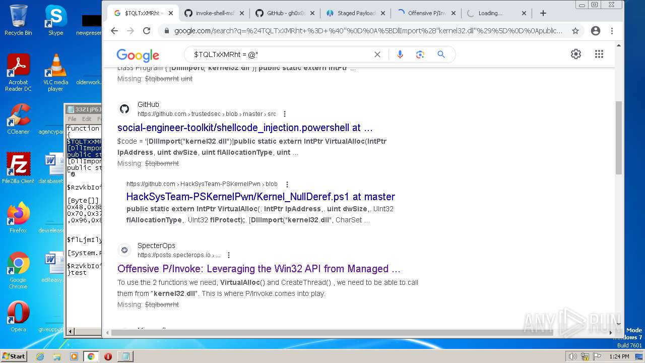Image resolution: width=645 pixels, height=363 pixels.
Task: Open Windows Explorer folder in taskbar
Action: tap(57, 356)
